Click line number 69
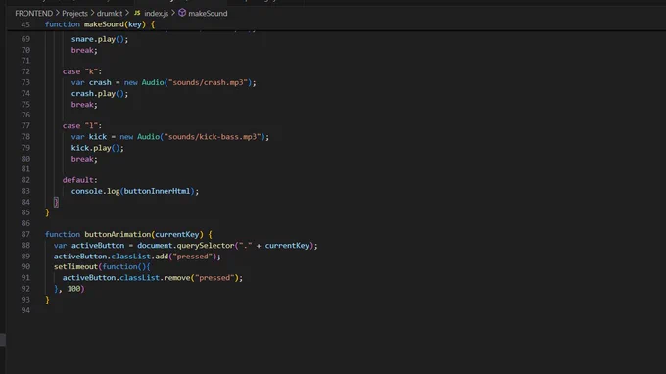 (x=25, y=39)
